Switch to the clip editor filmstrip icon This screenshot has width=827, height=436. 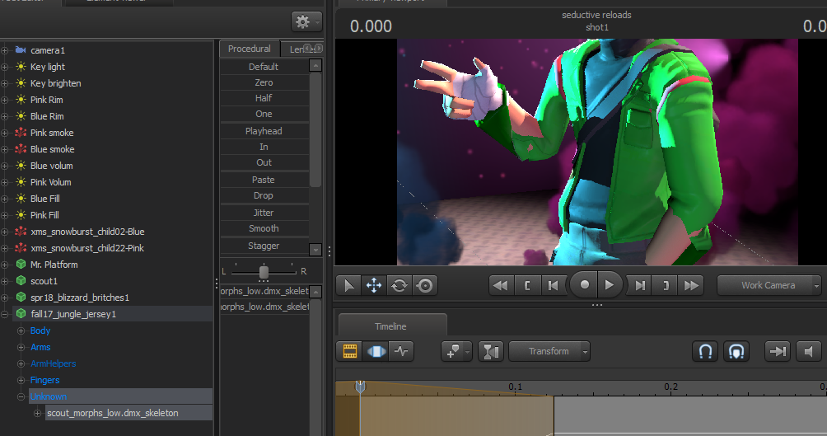pos(350,351)
